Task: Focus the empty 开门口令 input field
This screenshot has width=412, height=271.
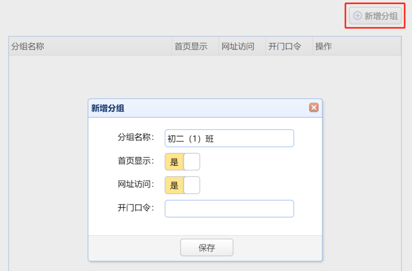Action: (x=229, y=209)
